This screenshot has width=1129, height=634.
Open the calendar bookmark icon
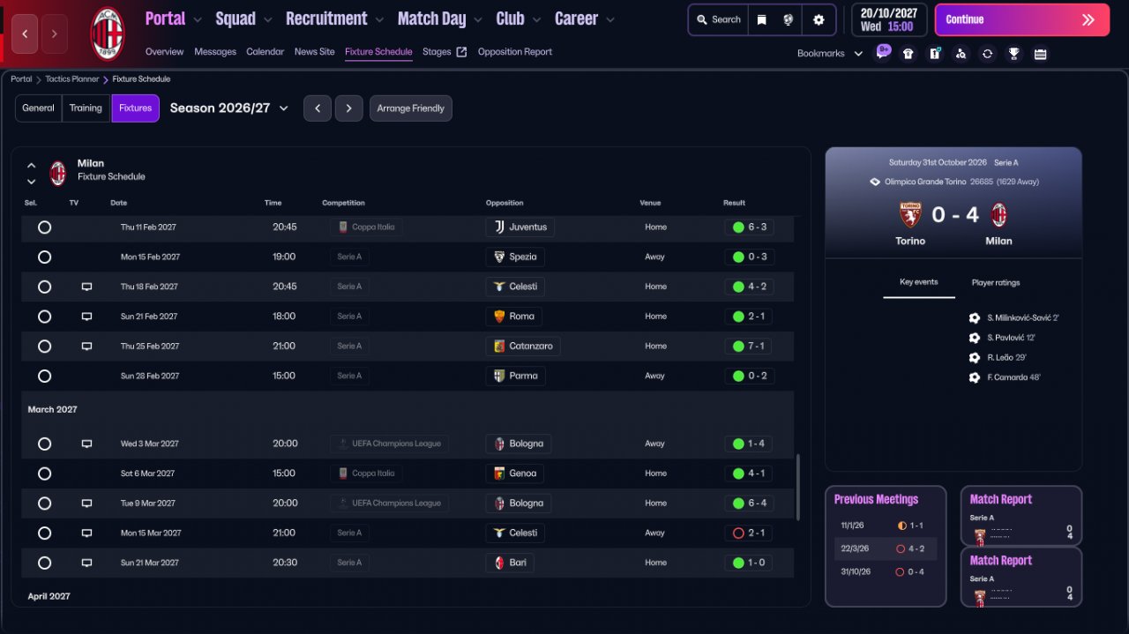tap(1040, 54)
